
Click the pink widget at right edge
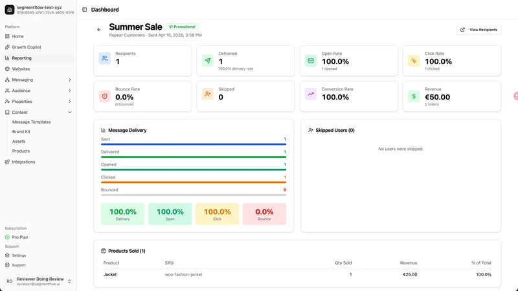tap(515, 96)
